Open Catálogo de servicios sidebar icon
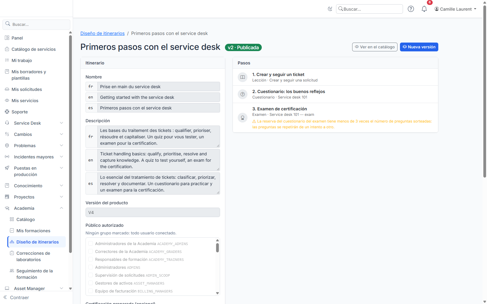 [x=7, y=49]
